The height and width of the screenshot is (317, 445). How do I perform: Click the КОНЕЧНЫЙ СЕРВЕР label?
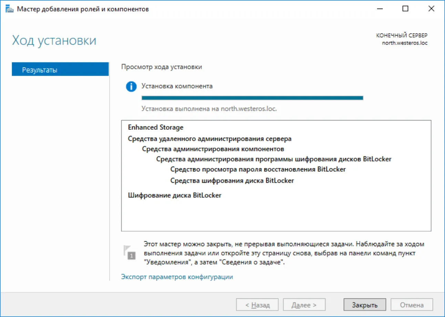pyautogui.click(x=402, y=36)
